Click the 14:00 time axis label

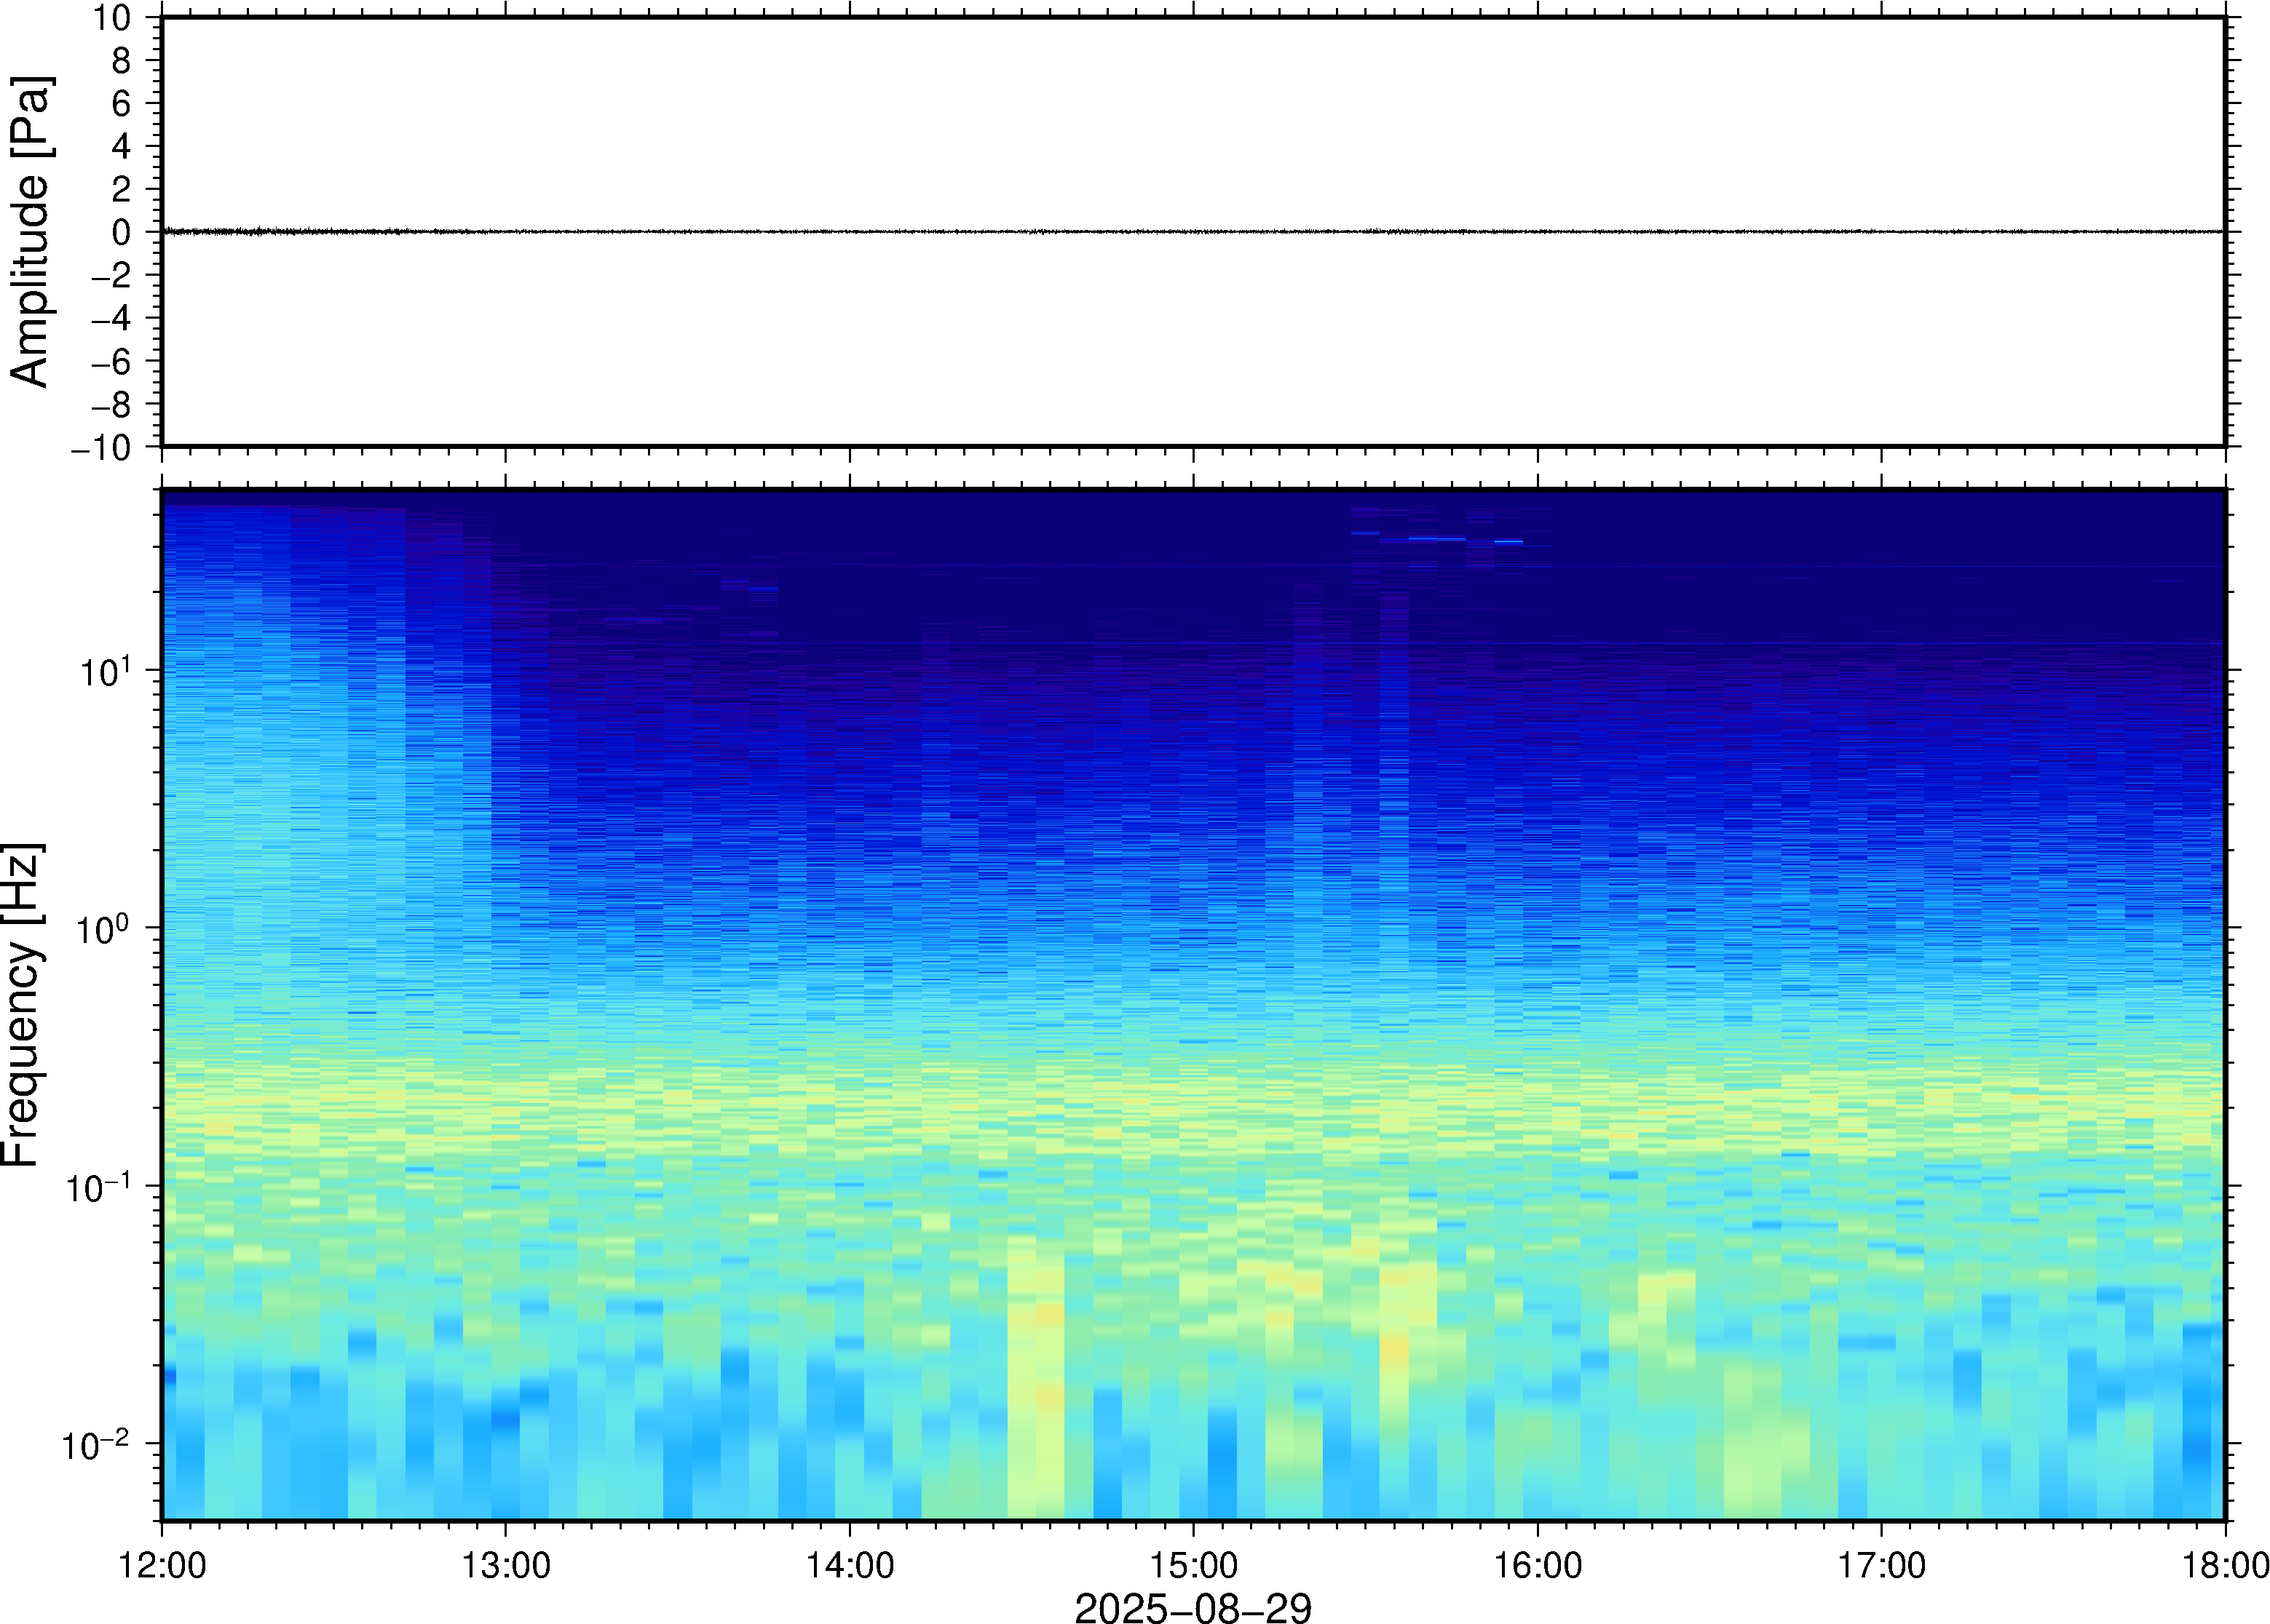pos(850,1565)
